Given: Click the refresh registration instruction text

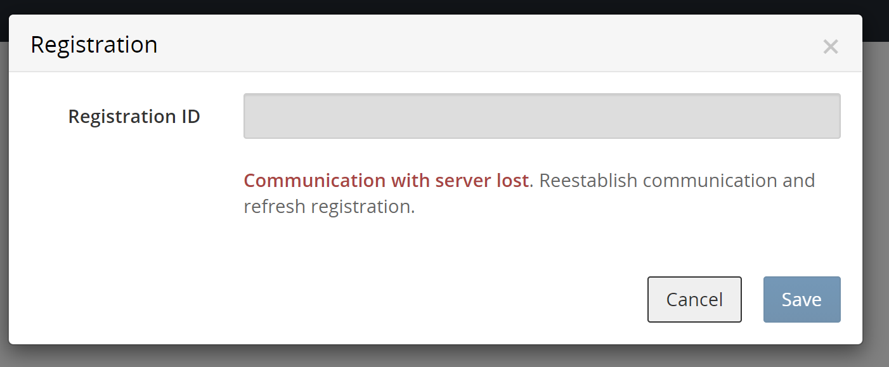Looking at the screenshot, I should [330, 205].
